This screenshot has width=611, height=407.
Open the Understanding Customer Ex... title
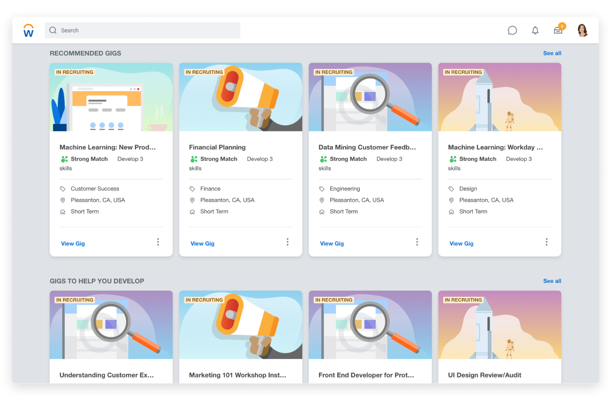[x=107, y=375]
